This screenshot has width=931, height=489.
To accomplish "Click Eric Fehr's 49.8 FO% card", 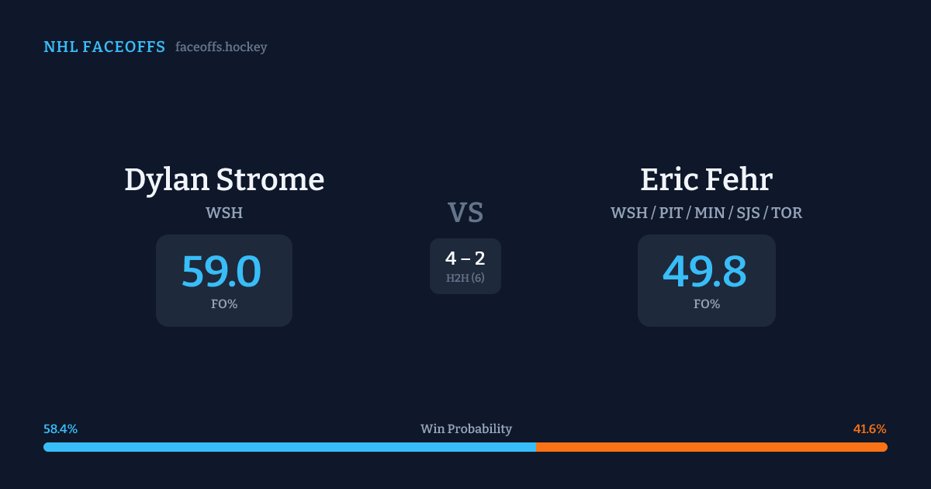I will [706, 280].
